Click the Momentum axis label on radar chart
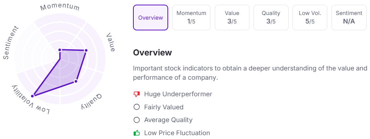Viewport: 370px width, 139px height. click(x=60, y=7)
